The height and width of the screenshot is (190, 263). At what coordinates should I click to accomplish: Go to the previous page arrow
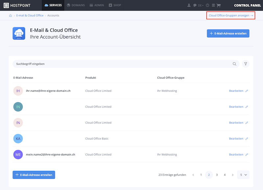click(x=193, y=175)
